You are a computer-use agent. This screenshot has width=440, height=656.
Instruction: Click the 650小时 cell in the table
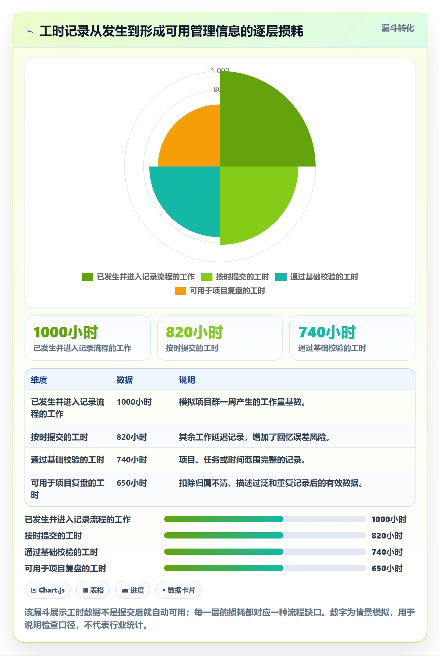tap(132, 483)
